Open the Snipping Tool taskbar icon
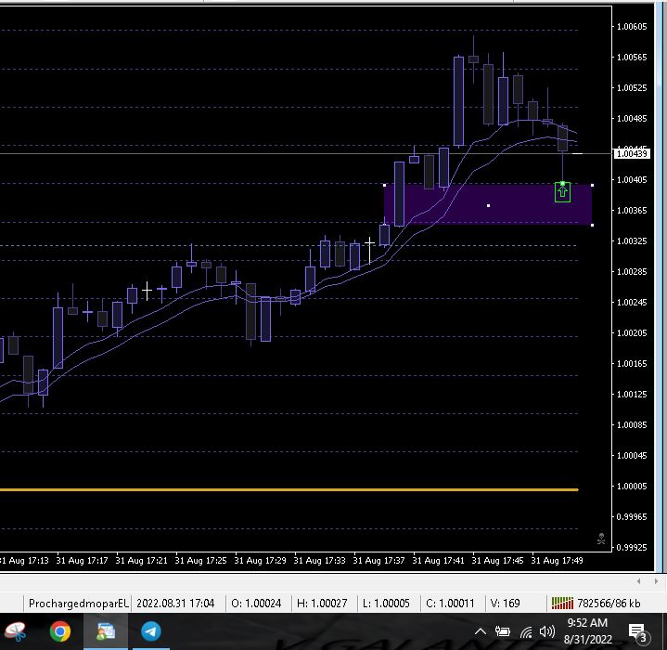This screenshot has height=650, width=667. tap(16, 630)
